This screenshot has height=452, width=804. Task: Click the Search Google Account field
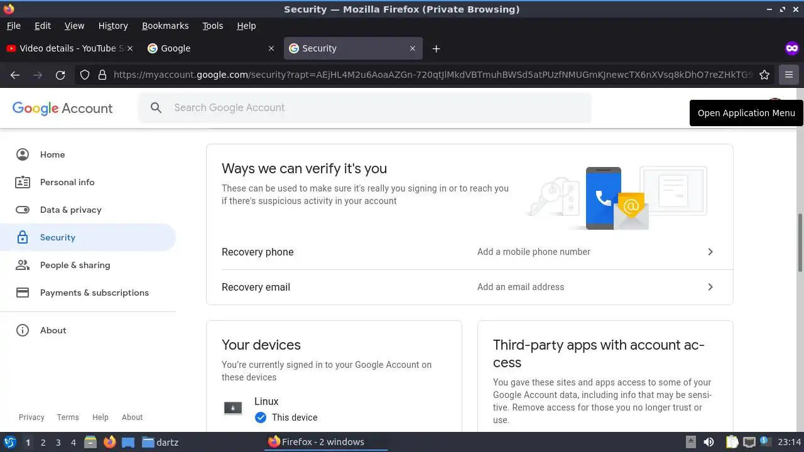[365, 107]
